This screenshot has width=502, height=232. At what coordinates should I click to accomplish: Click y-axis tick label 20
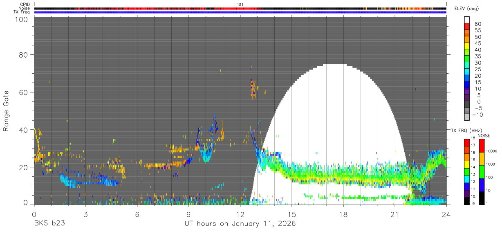24,167
